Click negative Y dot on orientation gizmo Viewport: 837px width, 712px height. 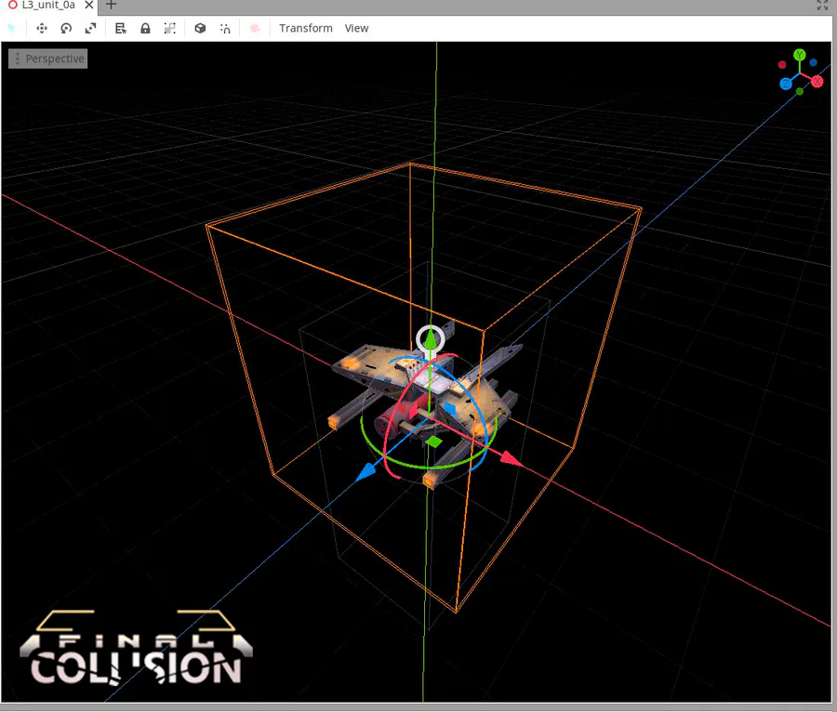pos(800,92)
